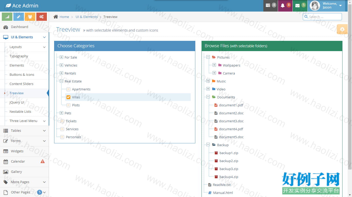Click the Ace Admin leaf logo

point(8,6)
